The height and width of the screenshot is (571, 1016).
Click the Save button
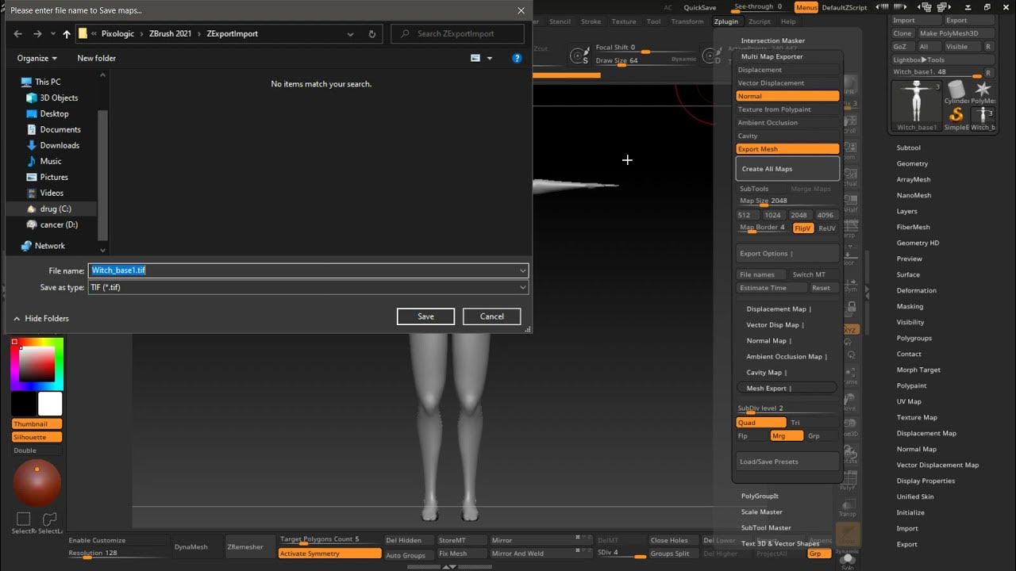tap(425, 316)
